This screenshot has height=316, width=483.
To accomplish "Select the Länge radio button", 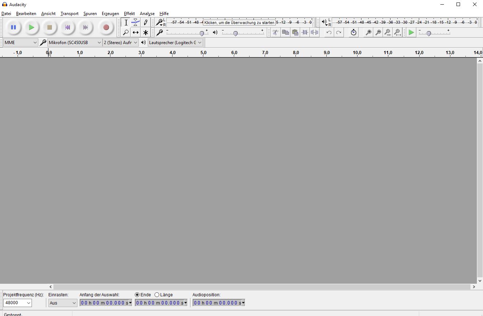I will pos(157,295).
